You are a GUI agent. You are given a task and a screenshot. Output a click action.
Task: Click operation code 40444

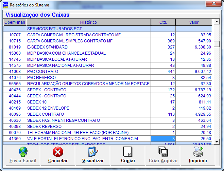coord(15,96)
